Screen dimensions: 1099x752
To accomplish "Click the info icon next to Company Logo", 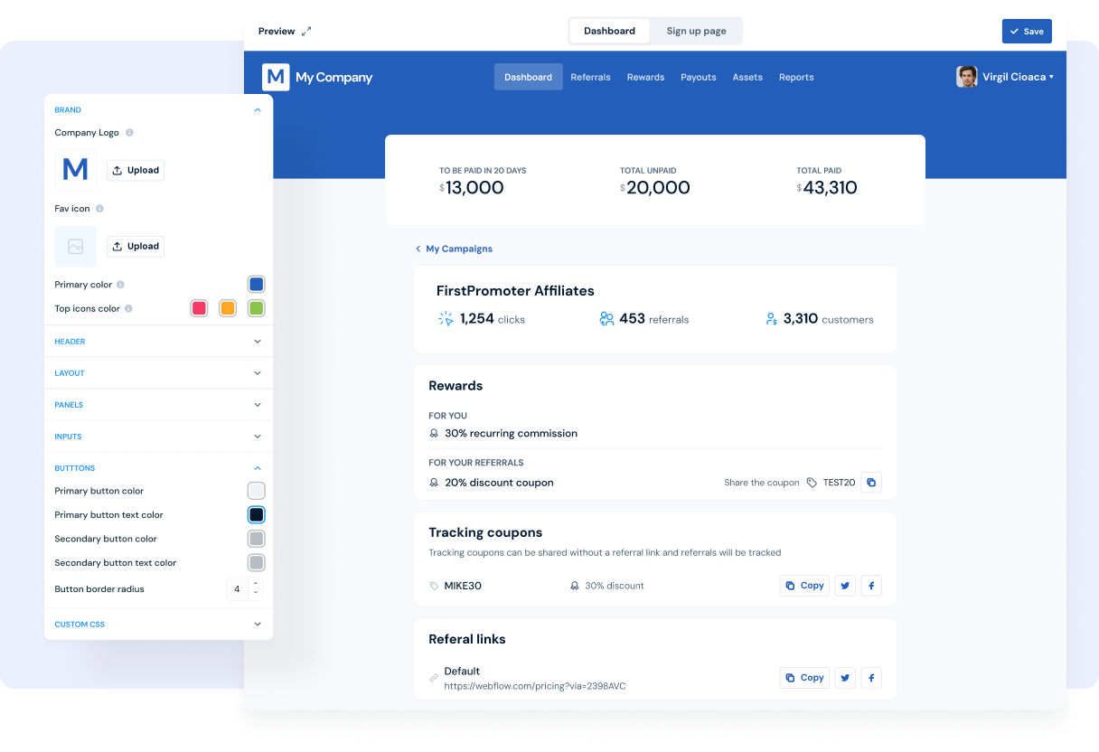I will tap(129, 133).
